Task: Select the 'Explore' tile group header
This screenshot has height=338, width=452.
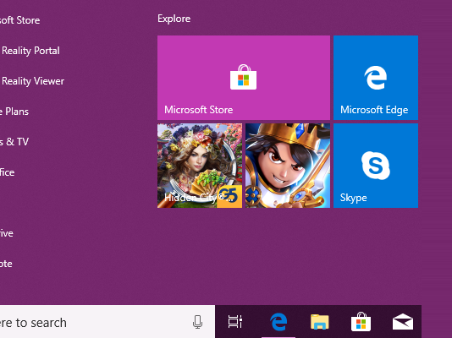Action: (174, 19)
